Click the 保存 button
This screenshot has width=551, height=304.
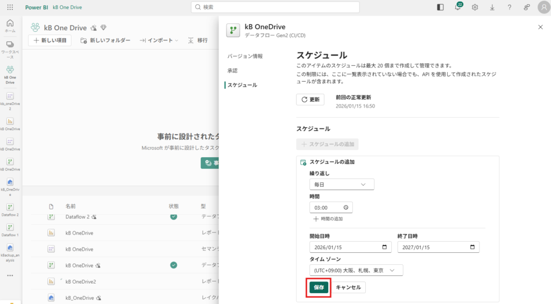coord(319,287)
